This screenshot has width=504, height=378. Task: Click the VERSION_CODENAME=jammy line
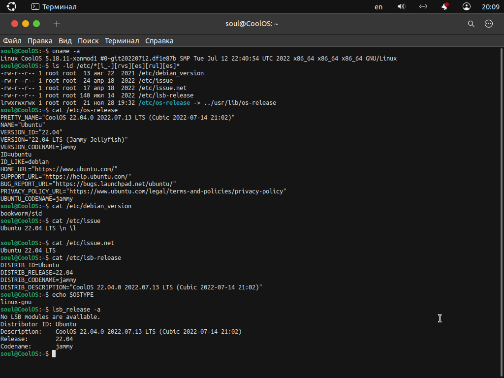pyautogui.click(x=38, y=147)
